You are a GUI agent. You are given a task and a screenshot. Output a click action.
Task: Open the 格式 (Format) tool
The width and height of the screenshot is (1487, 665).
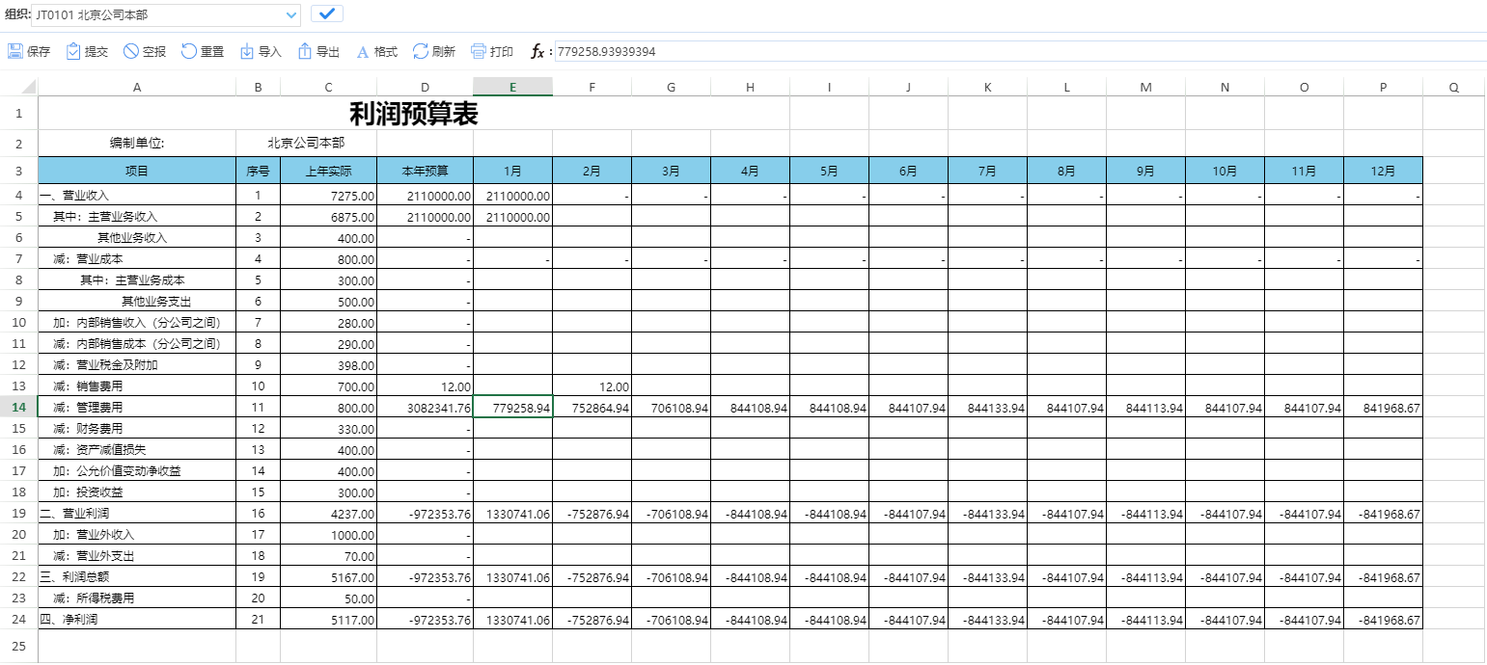(x=363, y=52)
